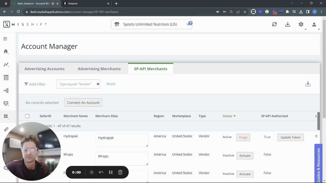Reload the browser page
This screenshot has width=326, height=183.
tap(18, 12)
